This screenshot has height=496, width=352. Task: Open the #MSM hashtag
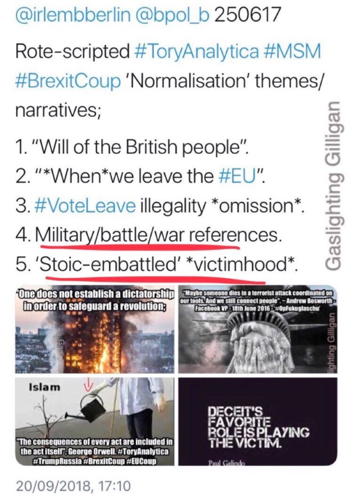292,51
